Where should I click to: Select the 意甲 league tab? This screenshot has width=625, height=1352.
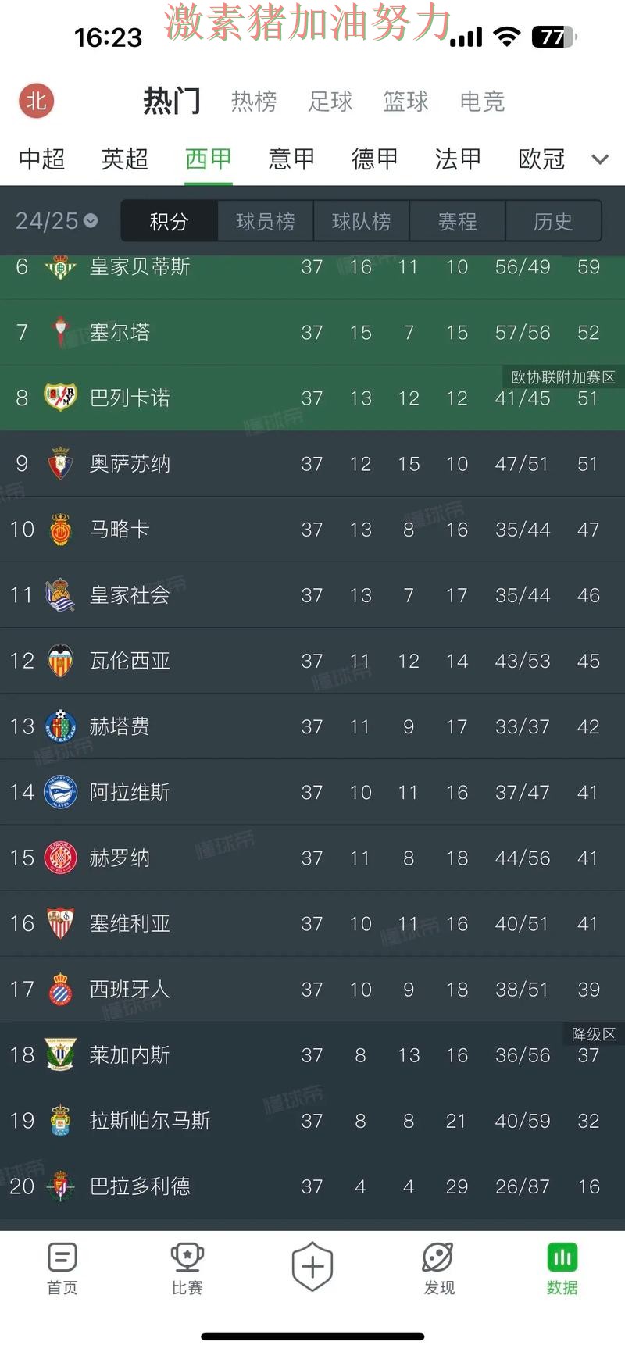[291, 159]
